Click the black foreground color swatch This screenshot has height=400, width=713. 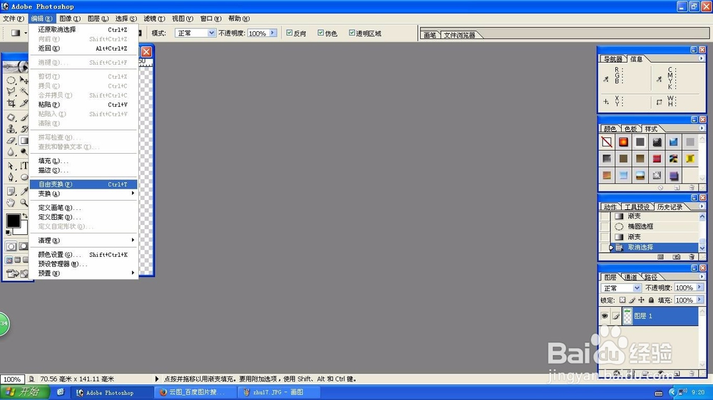coord(12,220)
